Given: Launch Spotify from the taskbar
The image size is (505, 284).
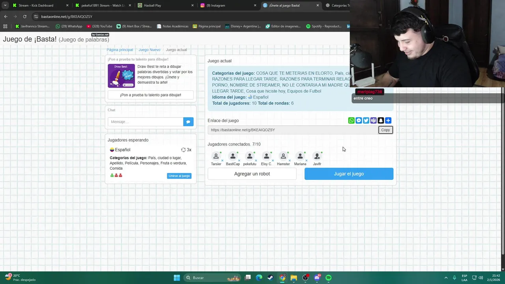Looking at the screenshot, I should [x=328, y=278].
